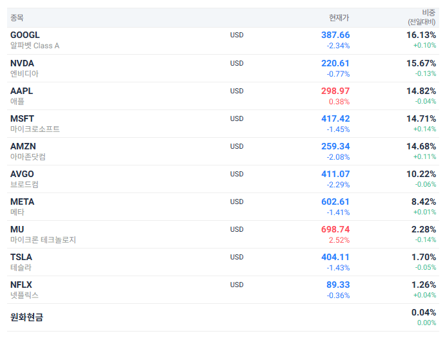447x338 pixels.
Task: Select the NVDA ticker
Action: pos(22,63)
